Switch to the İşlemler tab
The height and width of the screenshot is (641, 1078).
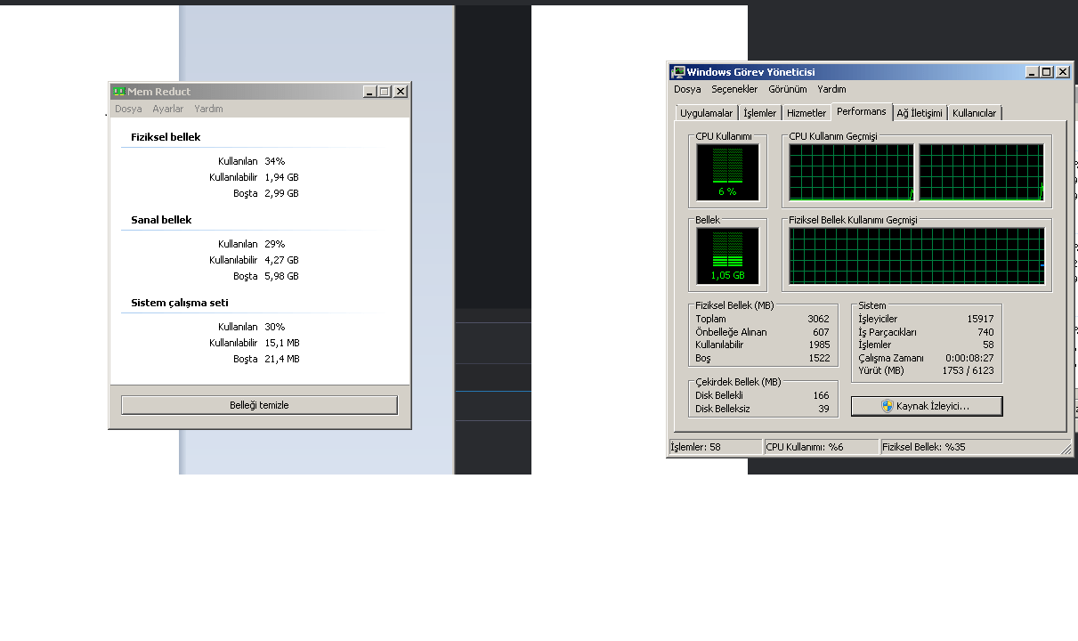pos(760,113)
